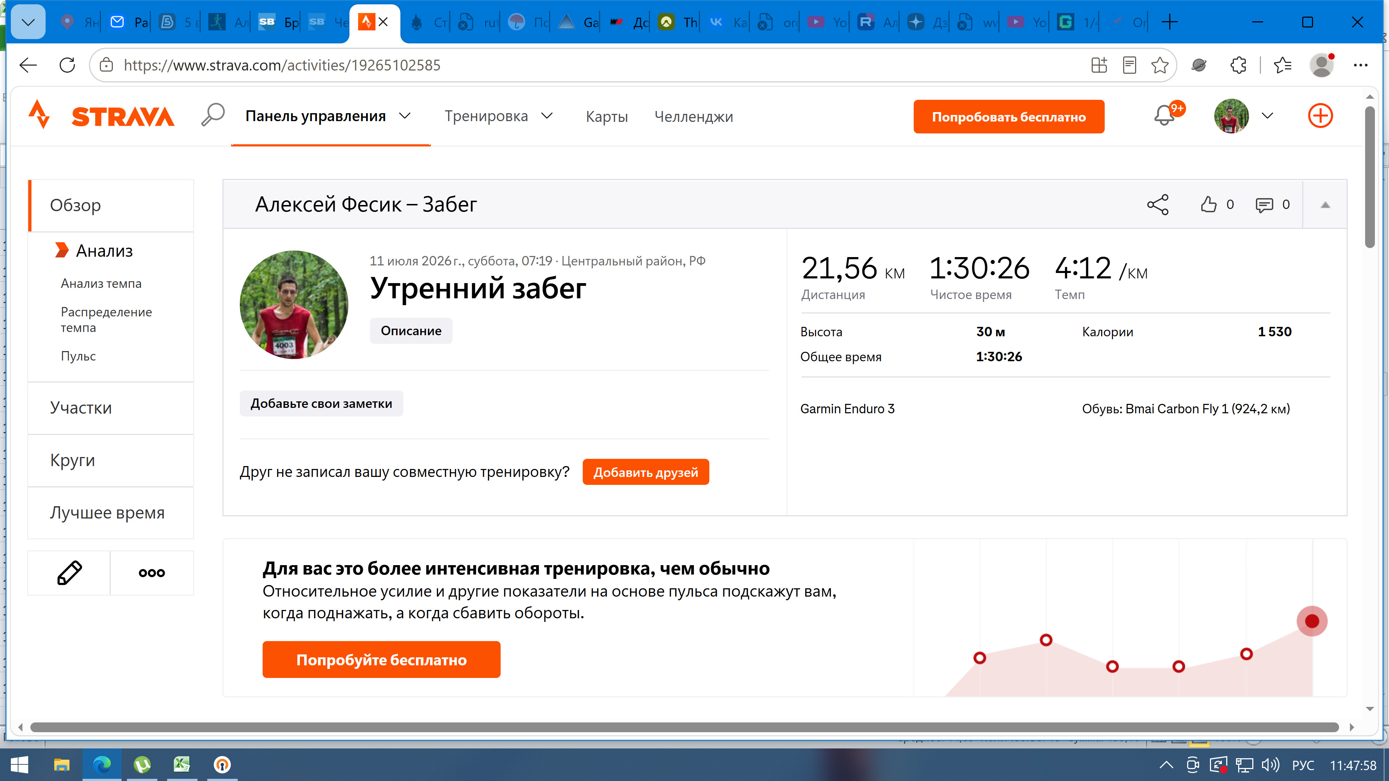
Task: Give kudos with the thumbs-up icon
Action: tap(1209, 204)
